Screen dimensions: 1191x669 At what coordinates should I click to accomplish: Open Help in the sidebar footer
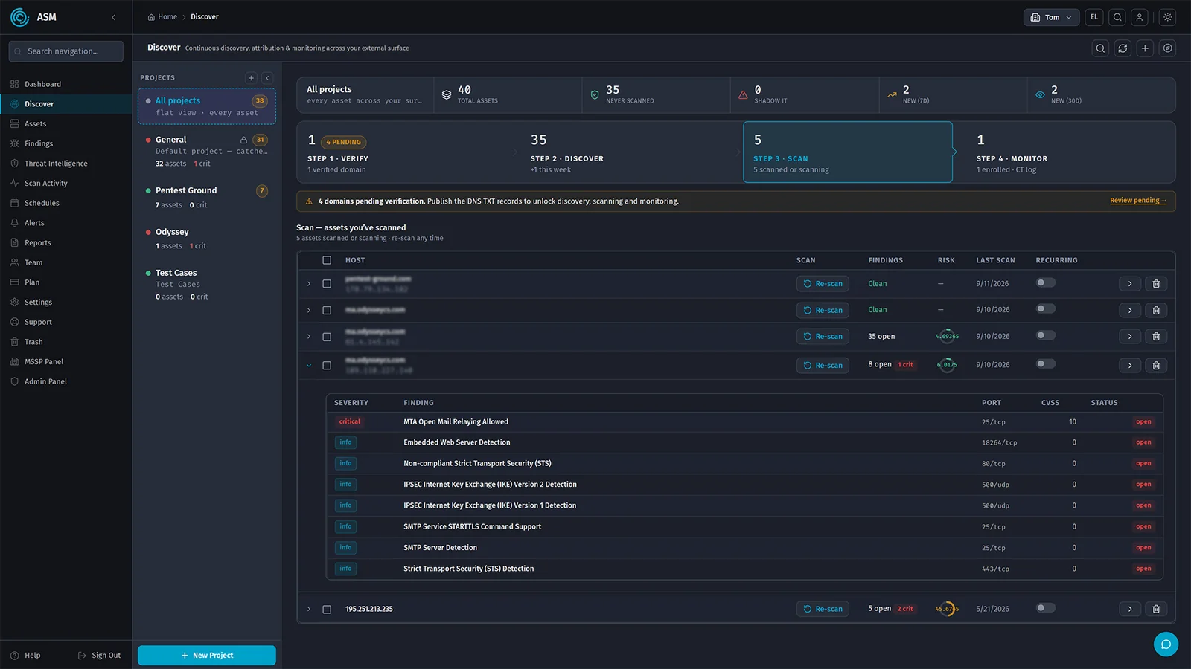(x=26, y=656)
